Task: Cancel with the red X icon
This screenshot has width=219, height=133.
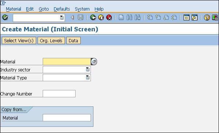Action: (x=109, y=17)
